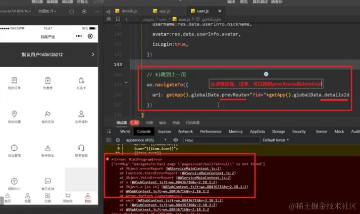Clear the console with the ban icon

click(118, 140)
